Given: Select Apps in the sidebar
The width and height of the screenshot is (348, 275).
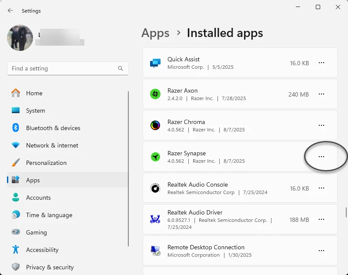Looking at the screenshot, I should (x=67, y=180).
